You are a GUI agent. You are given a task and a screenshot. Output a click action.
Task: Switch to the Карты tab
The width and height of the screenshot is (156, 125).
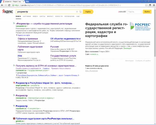(x=42, y=16)
